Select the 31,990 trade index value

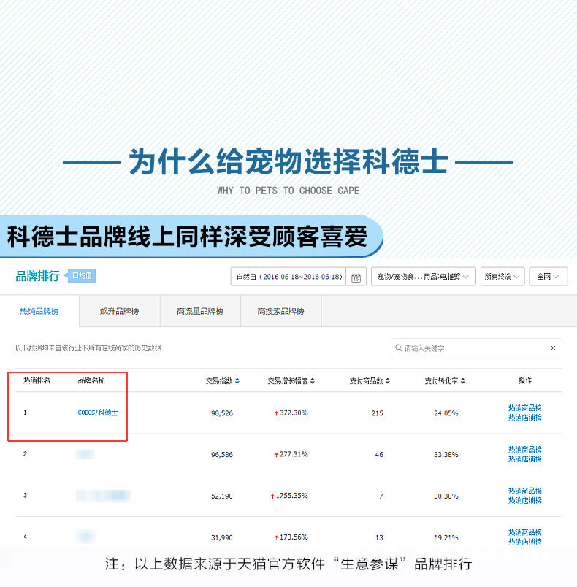pyautogui.click(x=222, y=538)
